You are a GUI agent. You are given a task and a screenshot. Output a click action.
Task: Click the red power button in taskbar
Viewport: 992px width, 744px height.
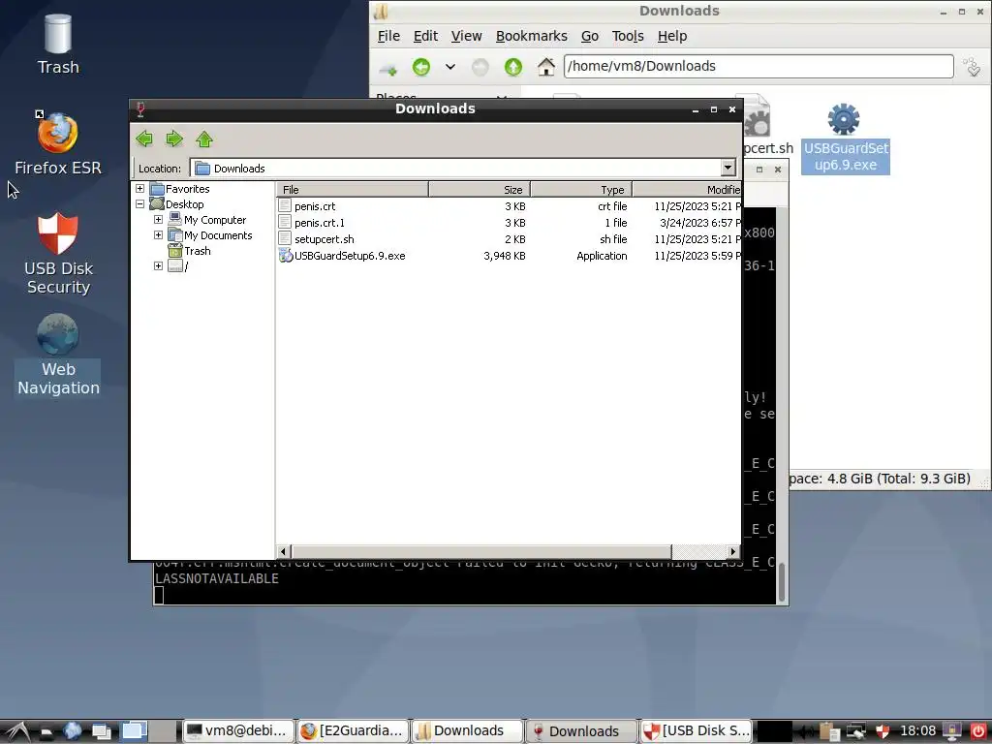point(978,731)
